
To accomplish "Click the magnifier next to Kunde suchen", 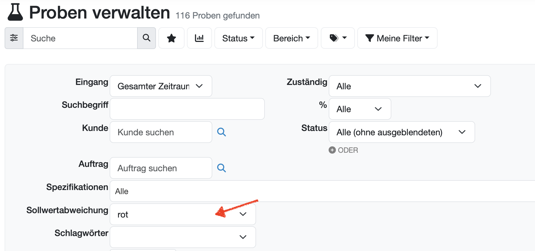I will [x=222, y=132].
